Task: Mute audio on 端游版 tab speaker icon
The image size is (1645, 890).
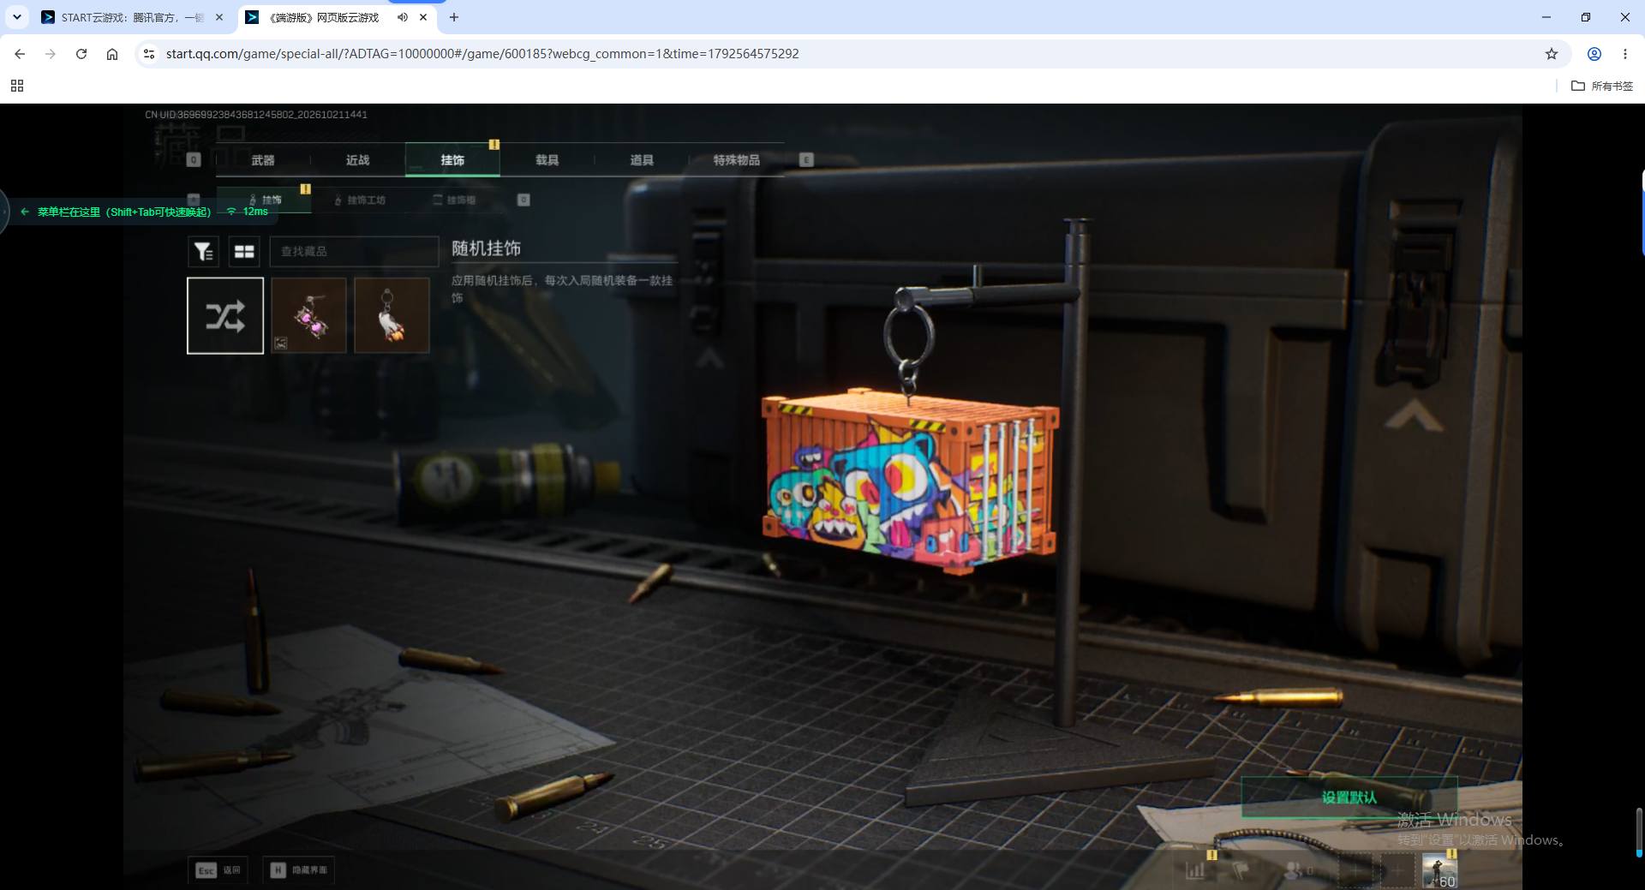Action: 402,17
